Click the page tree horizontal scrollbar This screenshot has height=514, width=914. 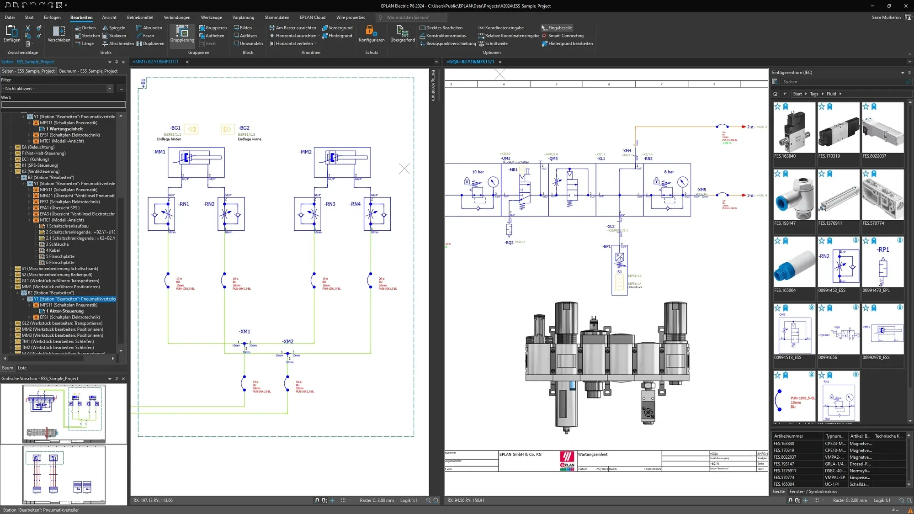point(58,359)
